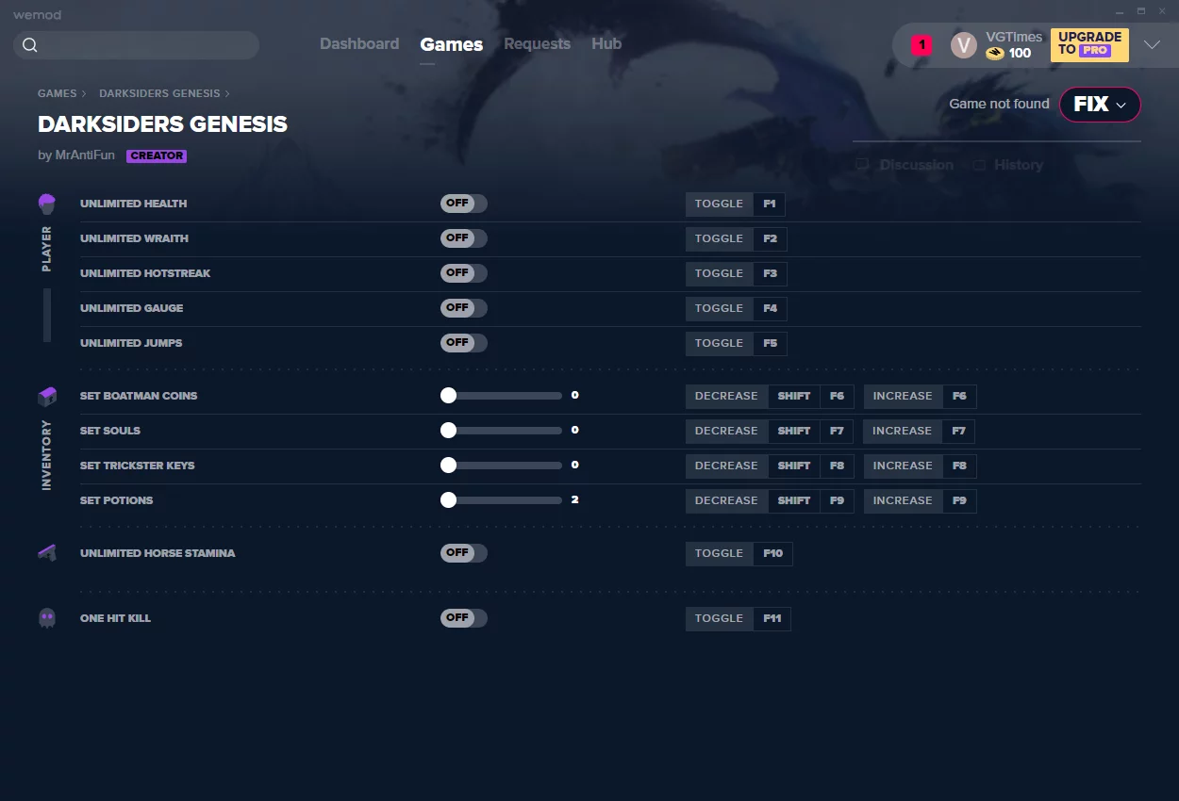Image resolution: width=1179 pixels, height=801 pixels.
Task: Enable One Hit Kill switch
Action: (x=464, y=618)
